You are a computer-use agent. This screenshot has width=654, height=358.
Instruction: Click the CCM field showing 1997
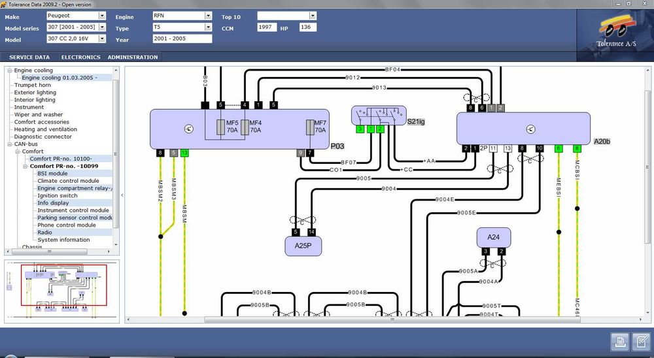click(x=267, y=27)
